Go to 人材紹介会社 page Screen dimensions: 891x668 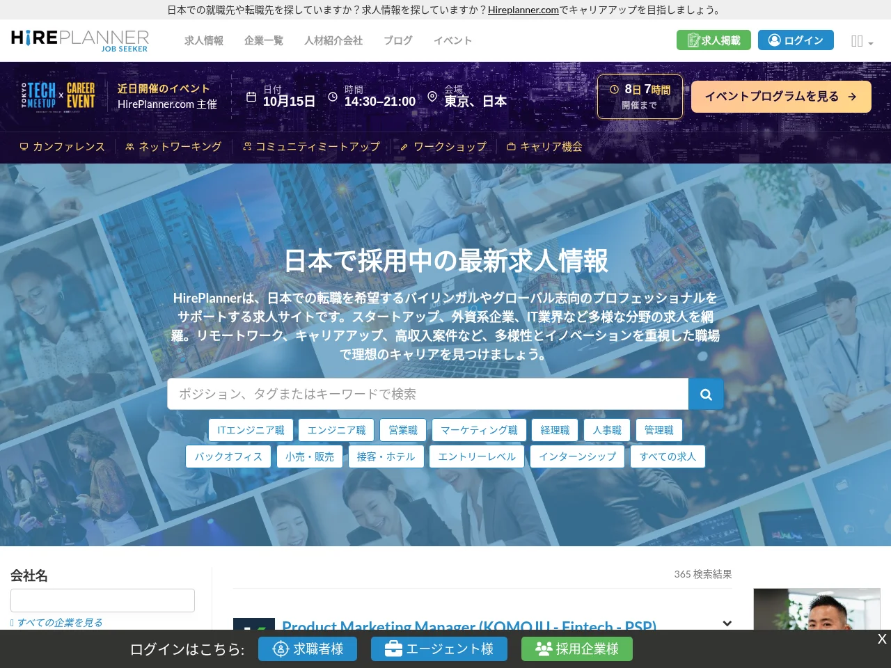click(x=333, y=40)
